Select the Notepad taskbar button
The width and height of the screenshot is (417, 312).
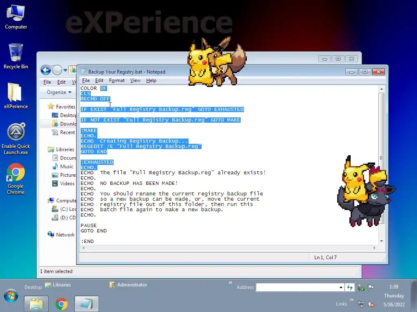pos(87,304)
